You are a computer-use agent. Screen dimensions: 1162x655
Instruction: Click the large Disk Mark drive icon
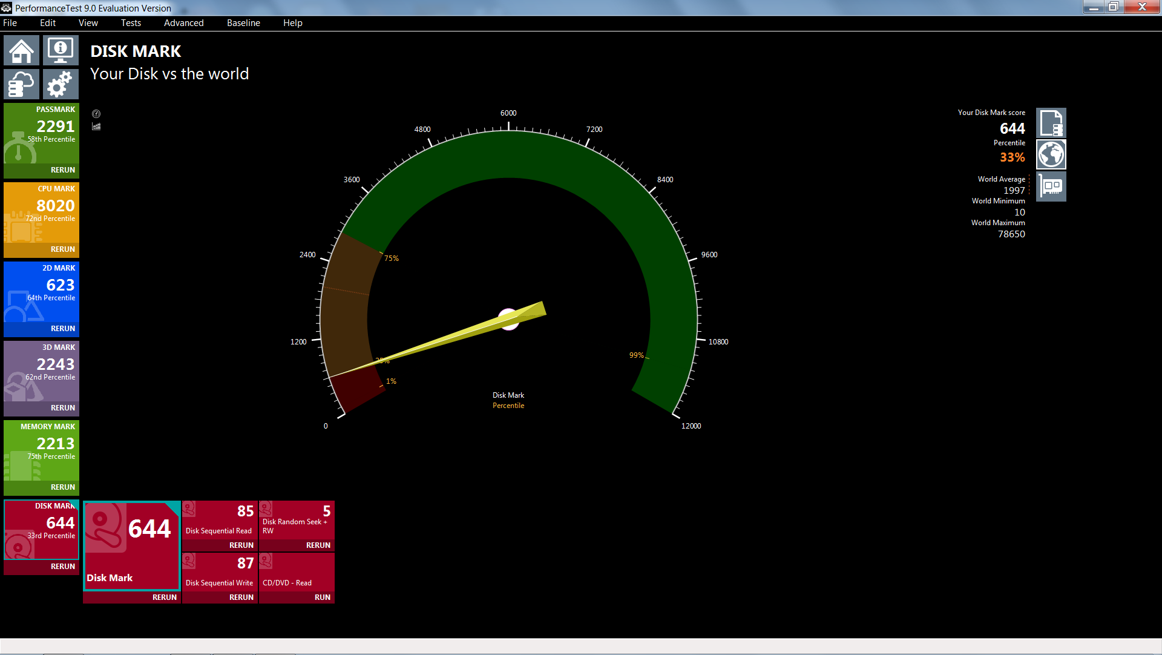[x=106, y=527]
